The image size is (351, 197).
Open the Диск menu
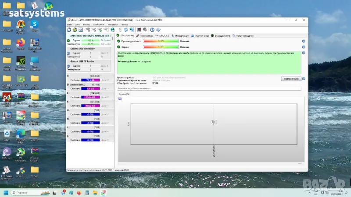pos(77,25)
